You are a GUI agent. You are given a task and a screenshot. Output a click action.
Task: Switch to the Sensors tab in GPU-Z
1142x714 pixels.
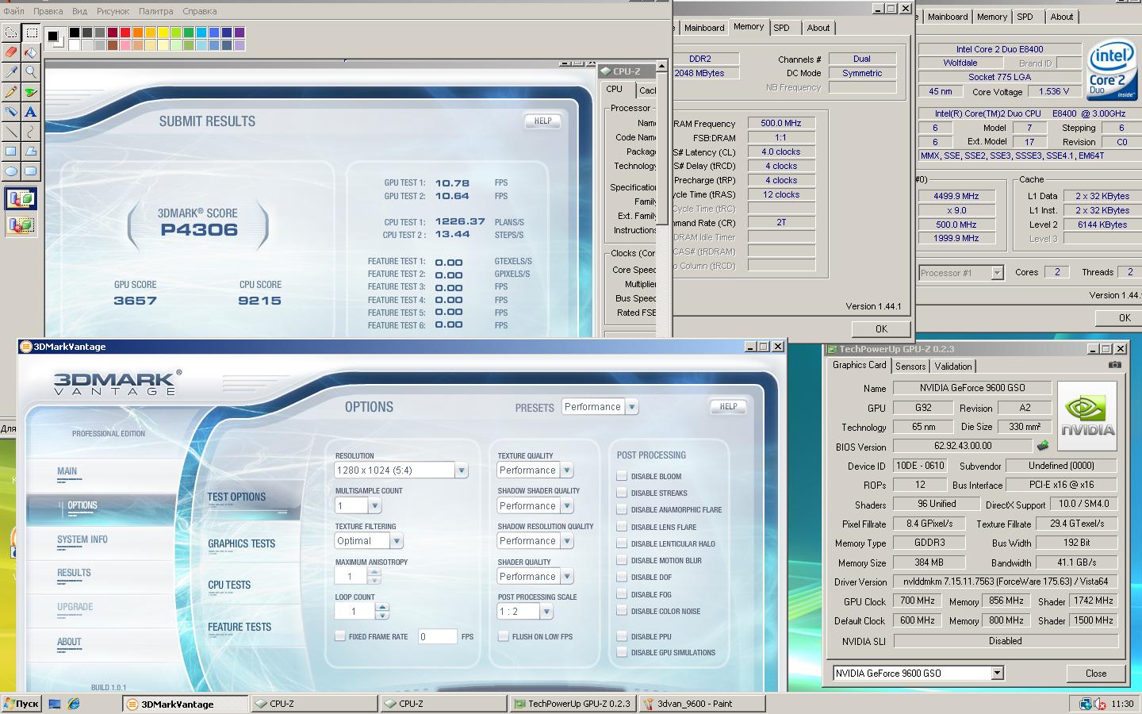[910, 366]
